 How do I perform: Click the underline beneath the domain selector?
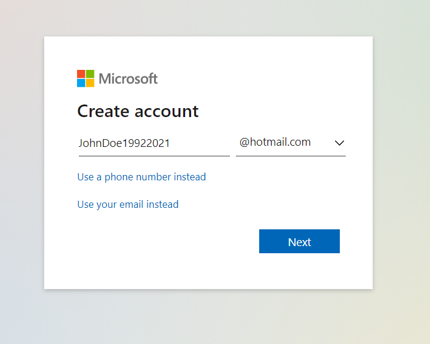290,156
